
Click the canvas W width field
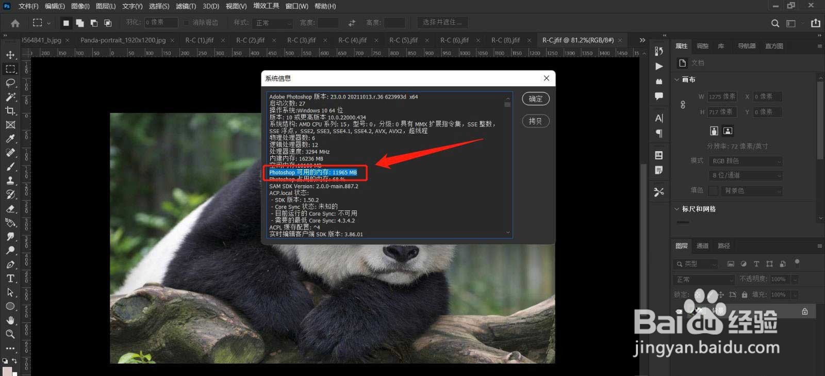point(722,96)
